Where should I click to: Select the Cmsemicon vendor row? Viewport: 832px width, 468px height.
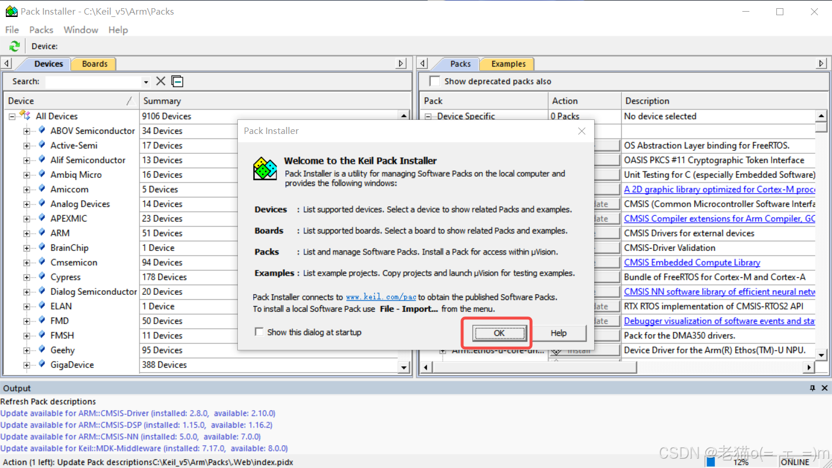(74, 263)
